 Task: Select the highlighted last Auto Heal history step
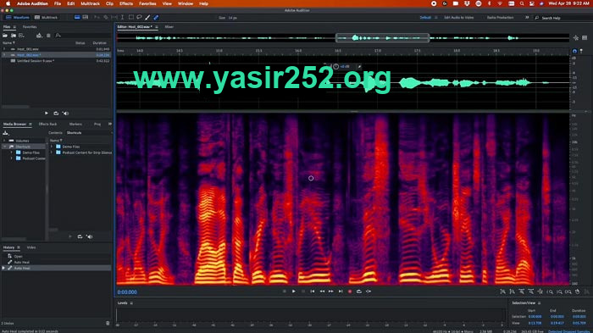(x=57, y=268)
